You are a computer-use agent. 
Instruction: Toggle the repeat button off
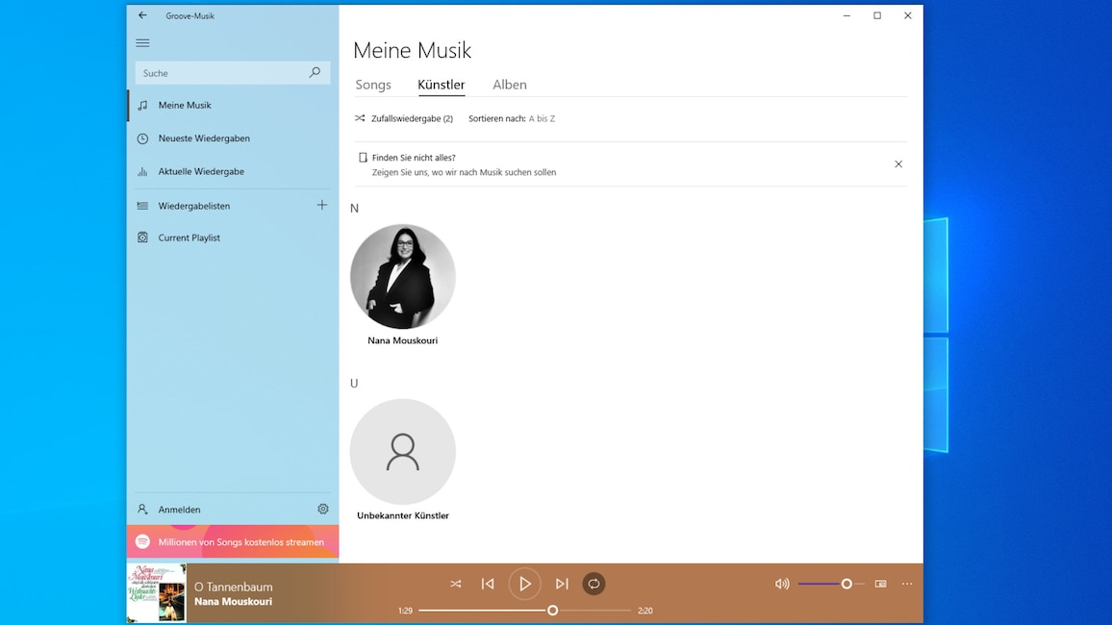click(x=594, y=584)
